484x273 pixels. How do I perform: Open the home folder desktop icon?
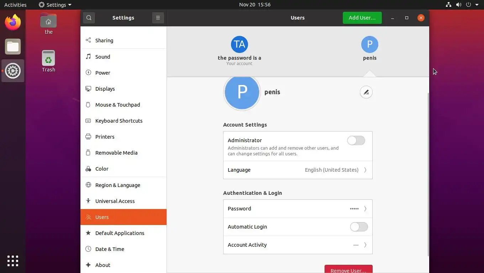tap(48, 24)
